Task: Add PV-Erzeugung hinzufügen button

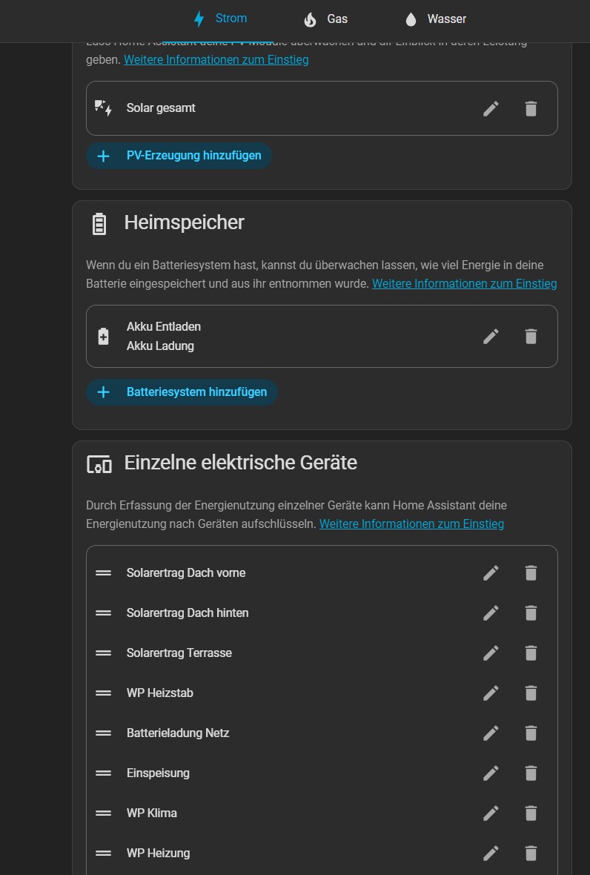Action: coord(179,156)
